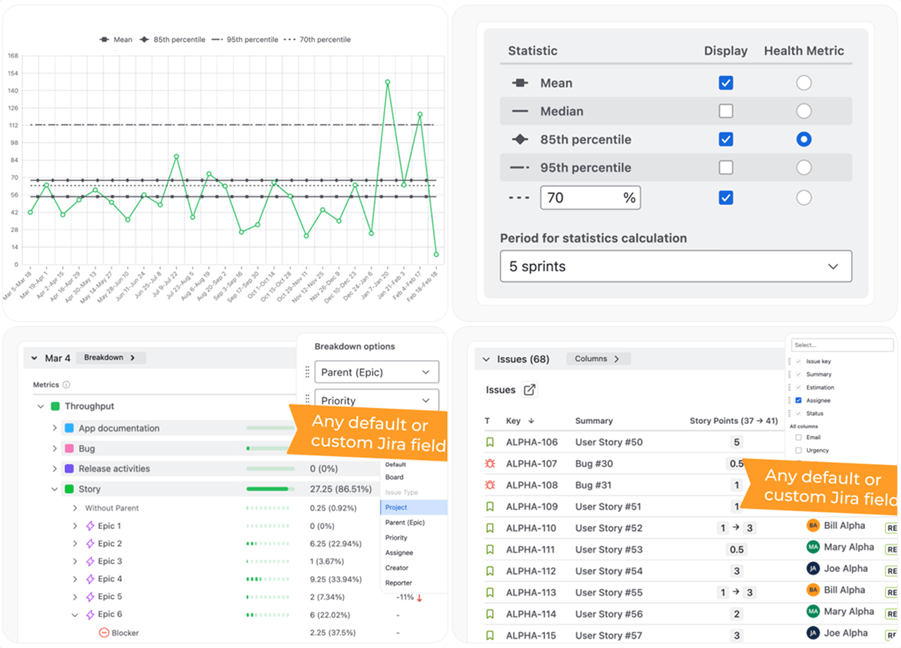
Task: Click 70th percentile legend item in chart
Action: point(317,39)
